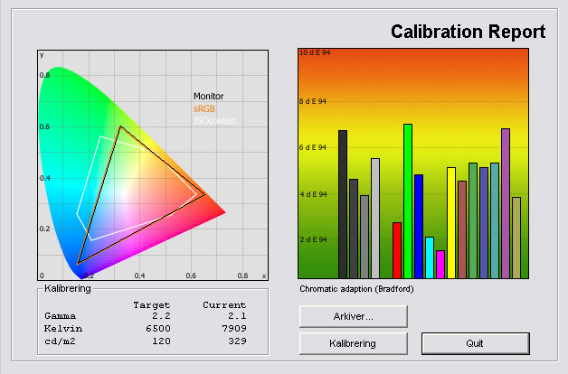Quit the calibration report
The image size is (568, 374).
pos(475,343)
